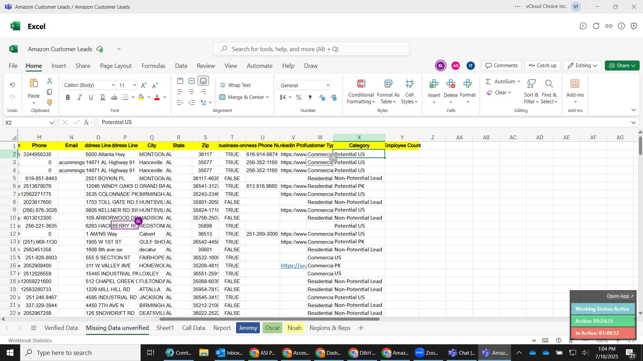The width and height of the screenshot is (643, 361).
Task: Click the Reload tab icon
Action: coord(596,26)
